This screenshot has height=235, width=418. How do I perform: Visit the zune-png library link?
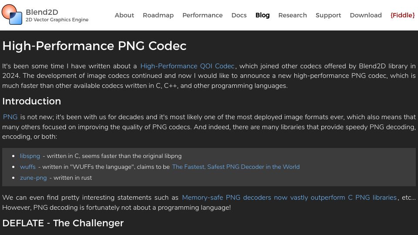pos(34,178)
